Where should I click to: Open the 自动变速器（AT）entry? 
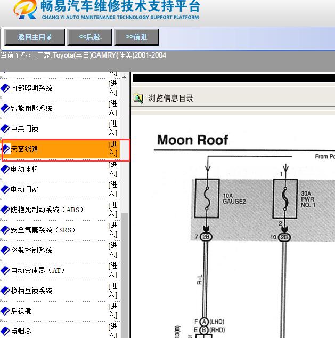tap(38, 270)
